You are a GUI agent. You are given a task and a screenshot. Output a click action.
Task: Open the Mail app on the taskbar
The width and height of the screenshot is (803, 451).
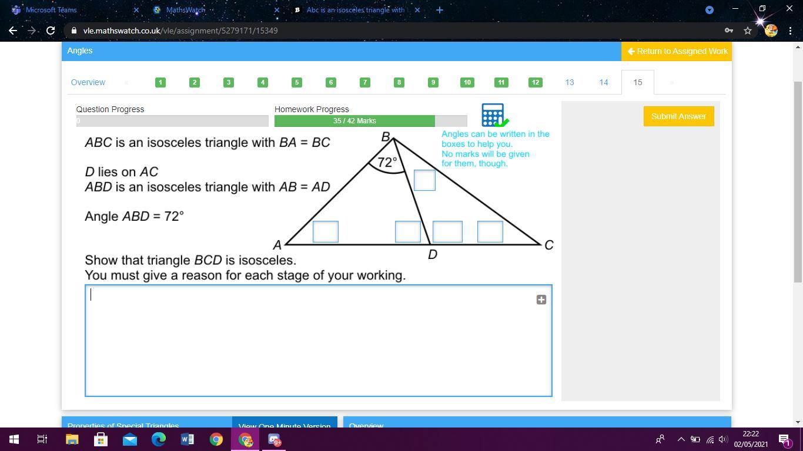coord(129,439)
